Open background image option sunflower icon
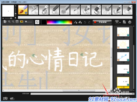The width and height of the screenshot is (137, 102). [x=22, y=22]
